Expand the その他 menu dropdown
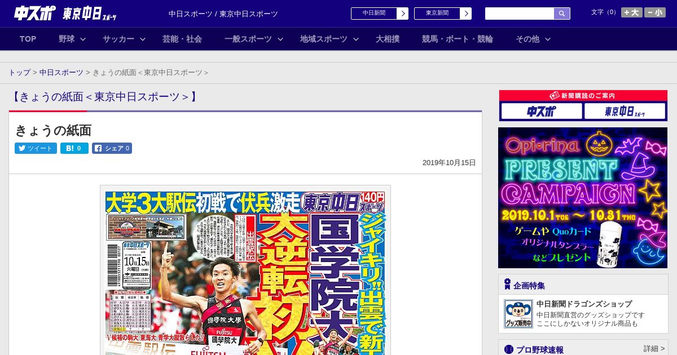This screenshot has height=355, width=677. pyautogui.click(x=533, y=39)
